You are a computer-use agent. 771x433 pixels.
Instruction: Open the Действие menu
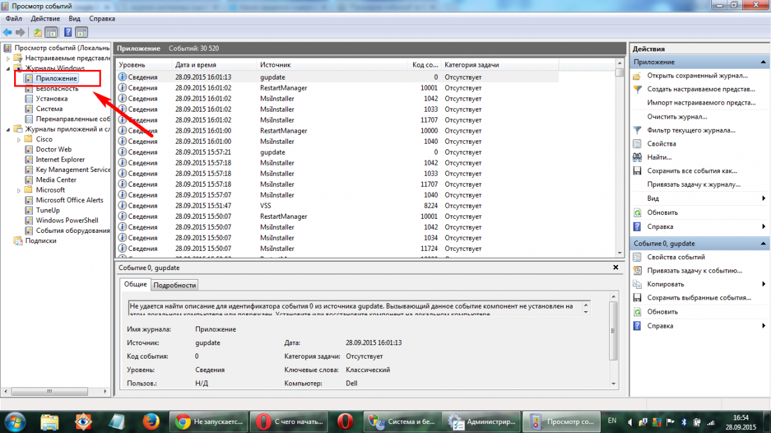point(45,19)
